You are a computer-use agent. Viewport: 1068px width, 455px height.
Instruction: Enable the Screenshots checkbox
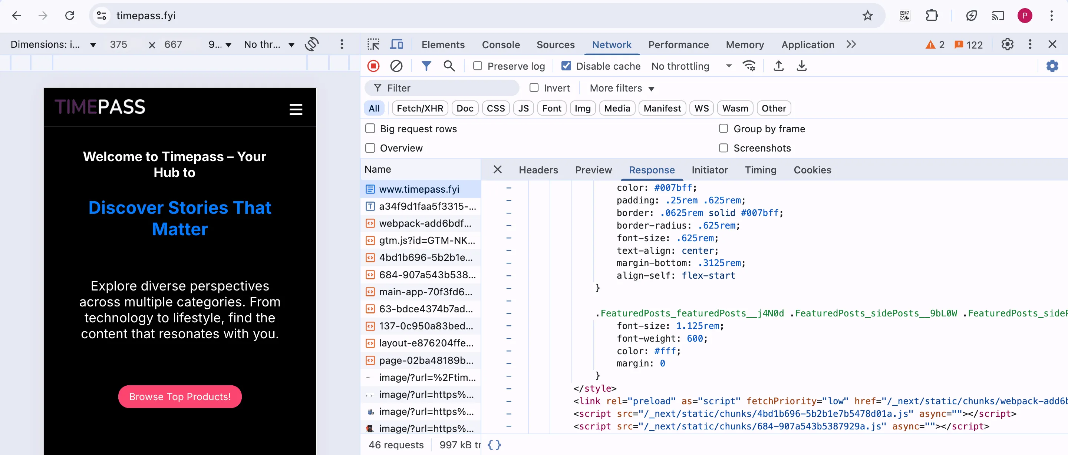723,148
